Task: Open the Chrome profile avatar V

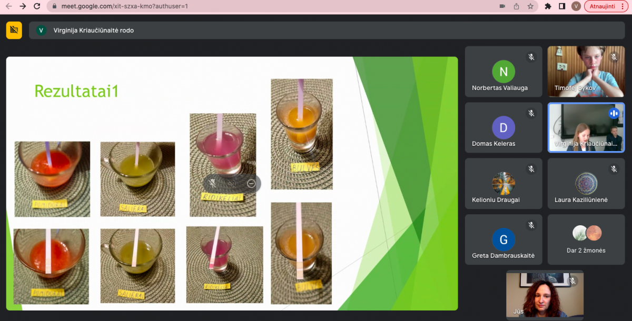Action: tap(576, 6)
